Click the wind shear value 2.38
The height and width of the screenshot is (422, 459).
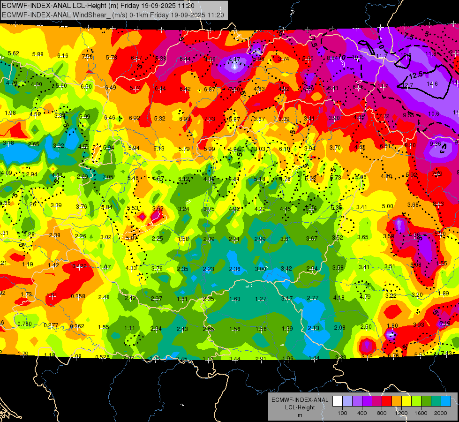pos(55,235)
